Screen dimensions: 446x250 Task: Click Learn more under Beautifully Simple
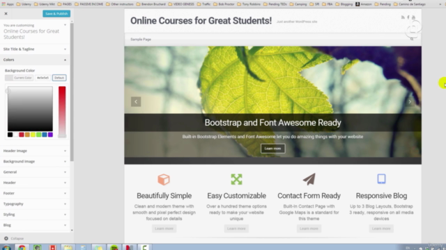[x=164, y=228]
